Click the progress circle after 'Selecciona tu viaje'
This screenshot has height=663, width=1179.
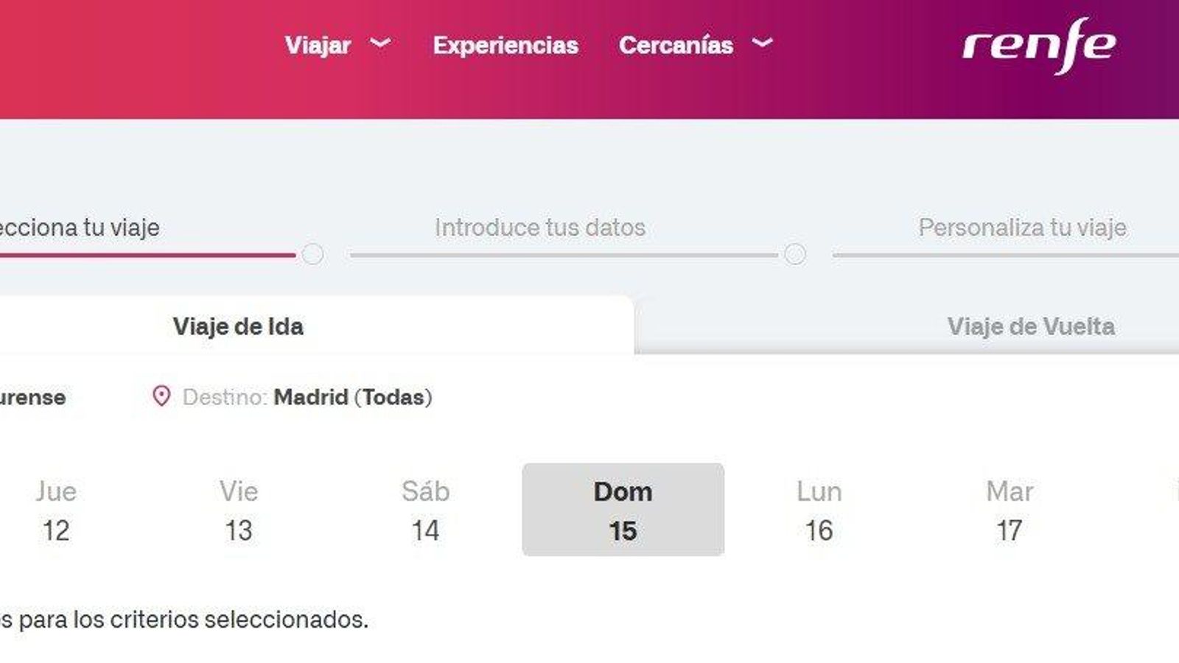click(x=312, y=255)
